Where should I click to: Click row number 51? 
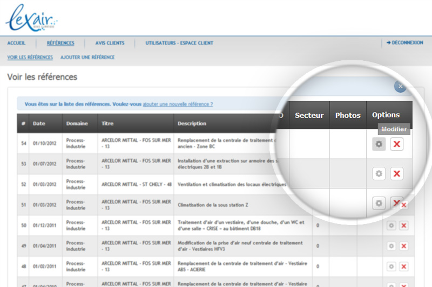click(x=24, y=205)
